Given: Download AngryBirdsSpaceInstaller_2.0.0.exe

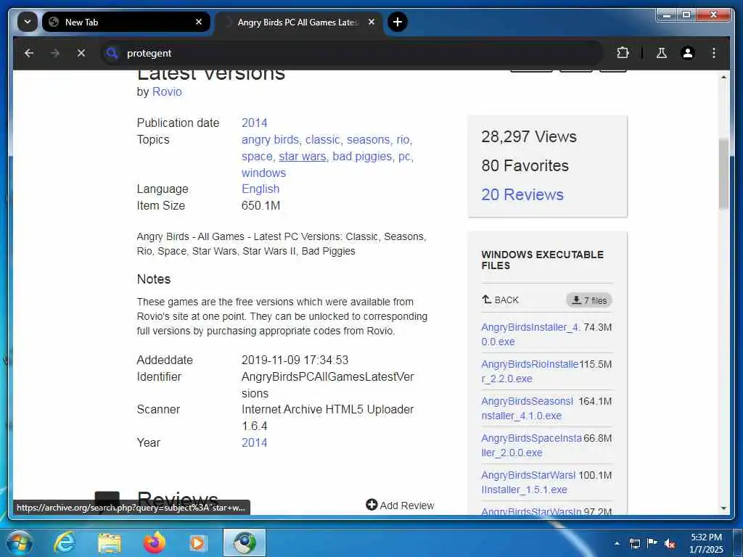Looking at the screenshot, I should pos(532,445).
